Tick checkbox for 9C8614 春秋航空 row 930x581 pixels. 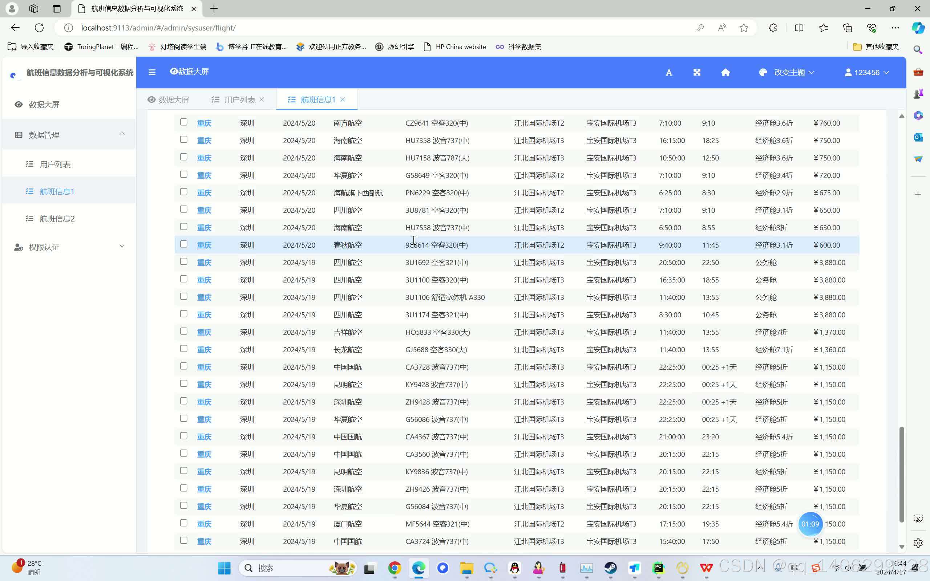click(x=184, y=244)
